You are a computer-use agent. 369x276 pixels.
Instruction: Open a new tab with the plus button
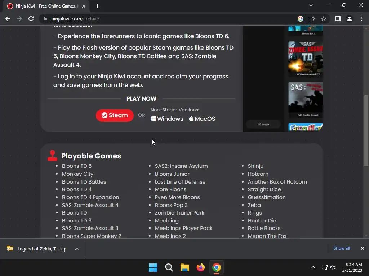click(97, 6)
